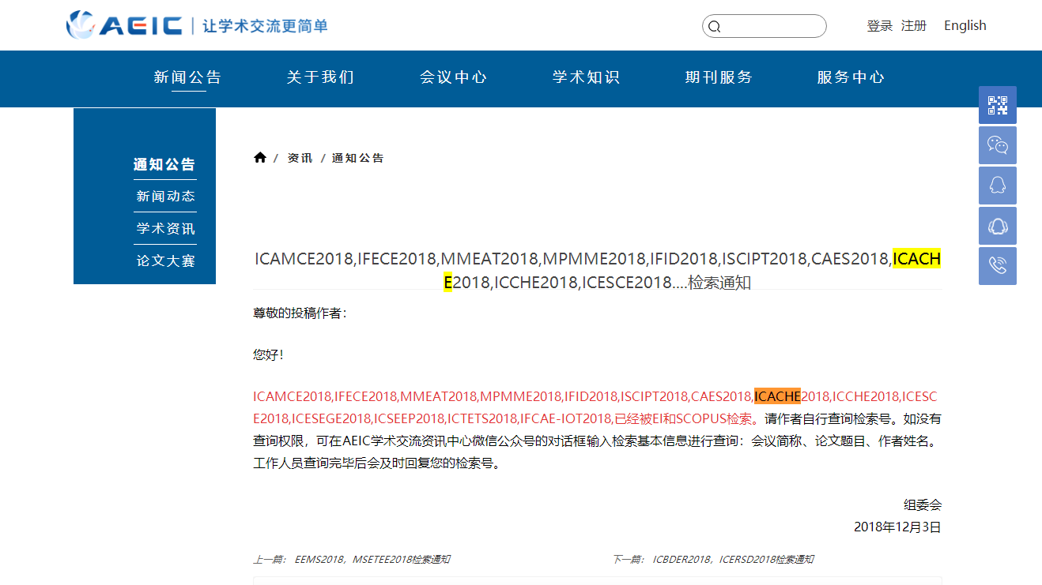Open next article ICBDER2018, ICERSD2018检索通知
This screenshot has height=585, width=1042.
(x=733, y=560)
